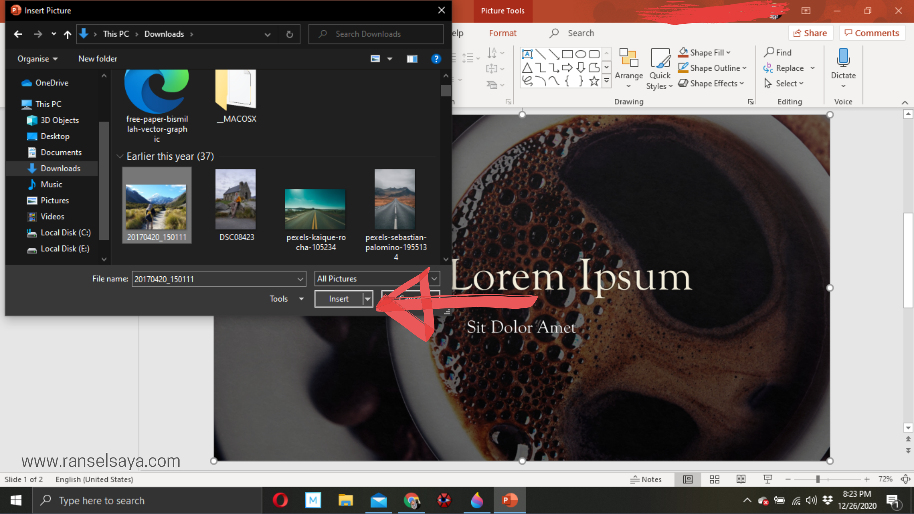Switch to Reading View
This screenshot has height=514, width=914.
pos(741,479)
